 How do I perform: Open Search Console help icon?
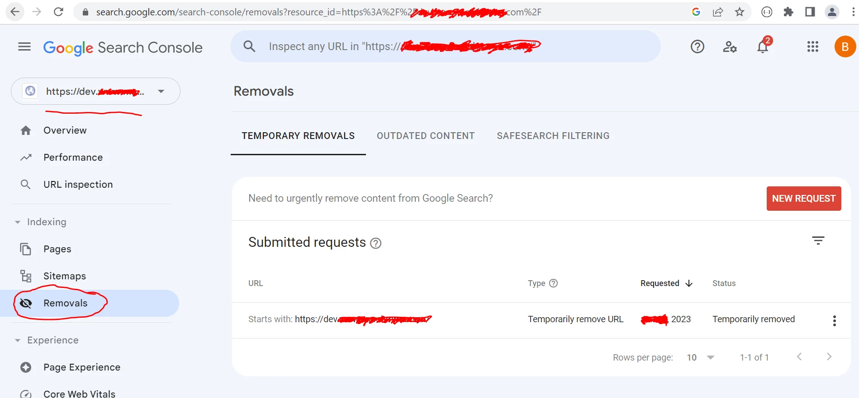click(x=698, y=46)
